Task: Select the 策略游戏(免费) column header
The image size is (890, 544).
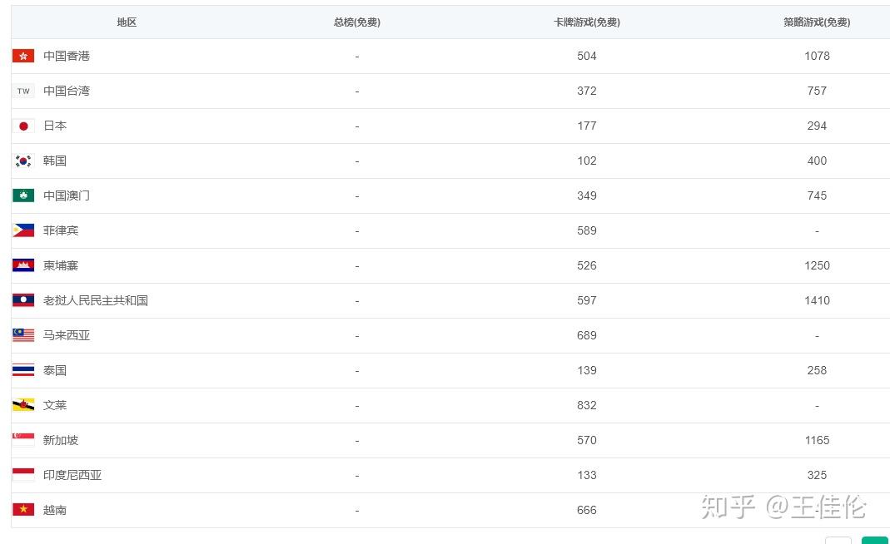Action: point(817,22)
